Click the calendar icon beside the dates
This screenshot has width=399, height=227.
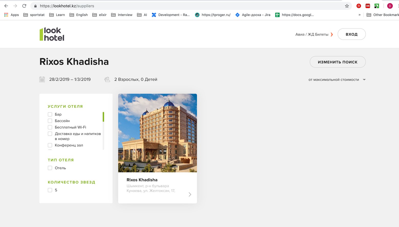[42, 79]
